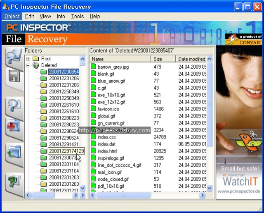
Task: Select file global.gif
Action: coord(106,116)
